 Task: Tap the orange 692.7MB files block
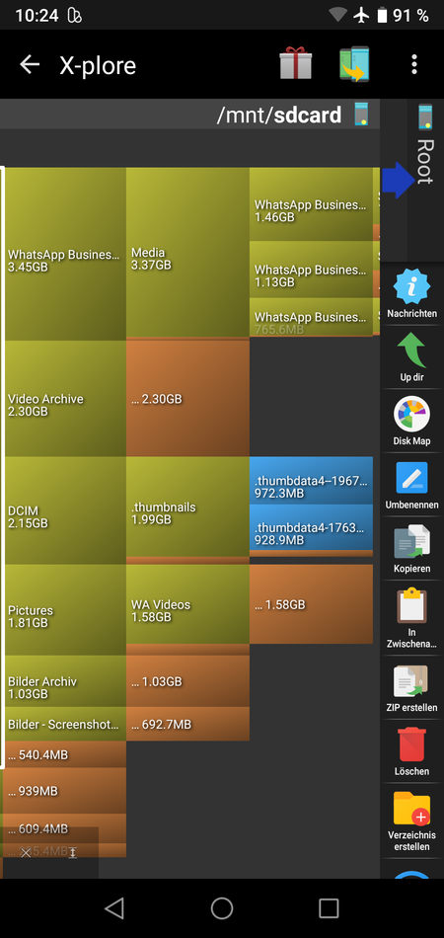coord(187,724)
